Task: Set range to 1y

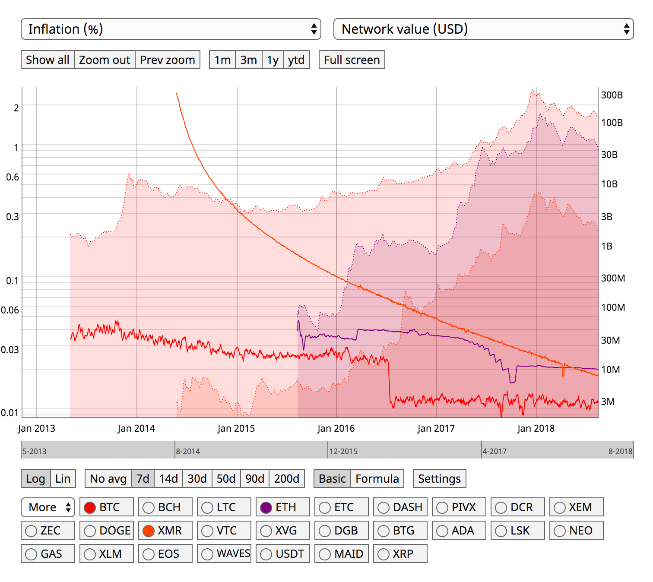Action: pos(273,60)
